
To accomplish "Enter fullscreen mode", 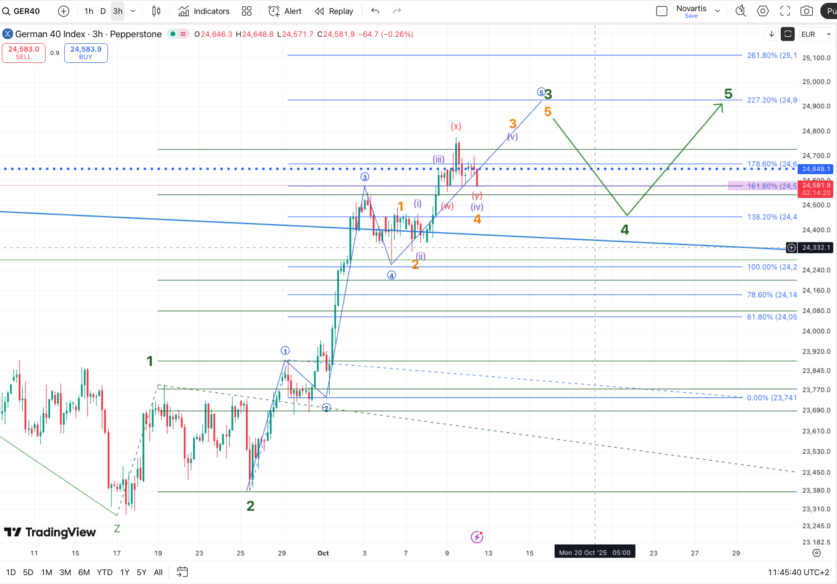I will point(785,11).
